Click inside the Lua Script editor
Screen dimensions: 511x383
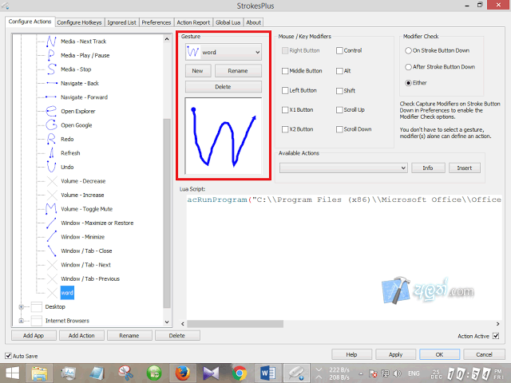click(x=344, y=257)
